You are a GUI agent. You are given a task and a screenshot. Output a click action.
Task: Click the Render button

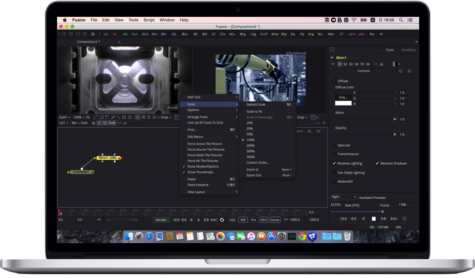click(161, 220)
